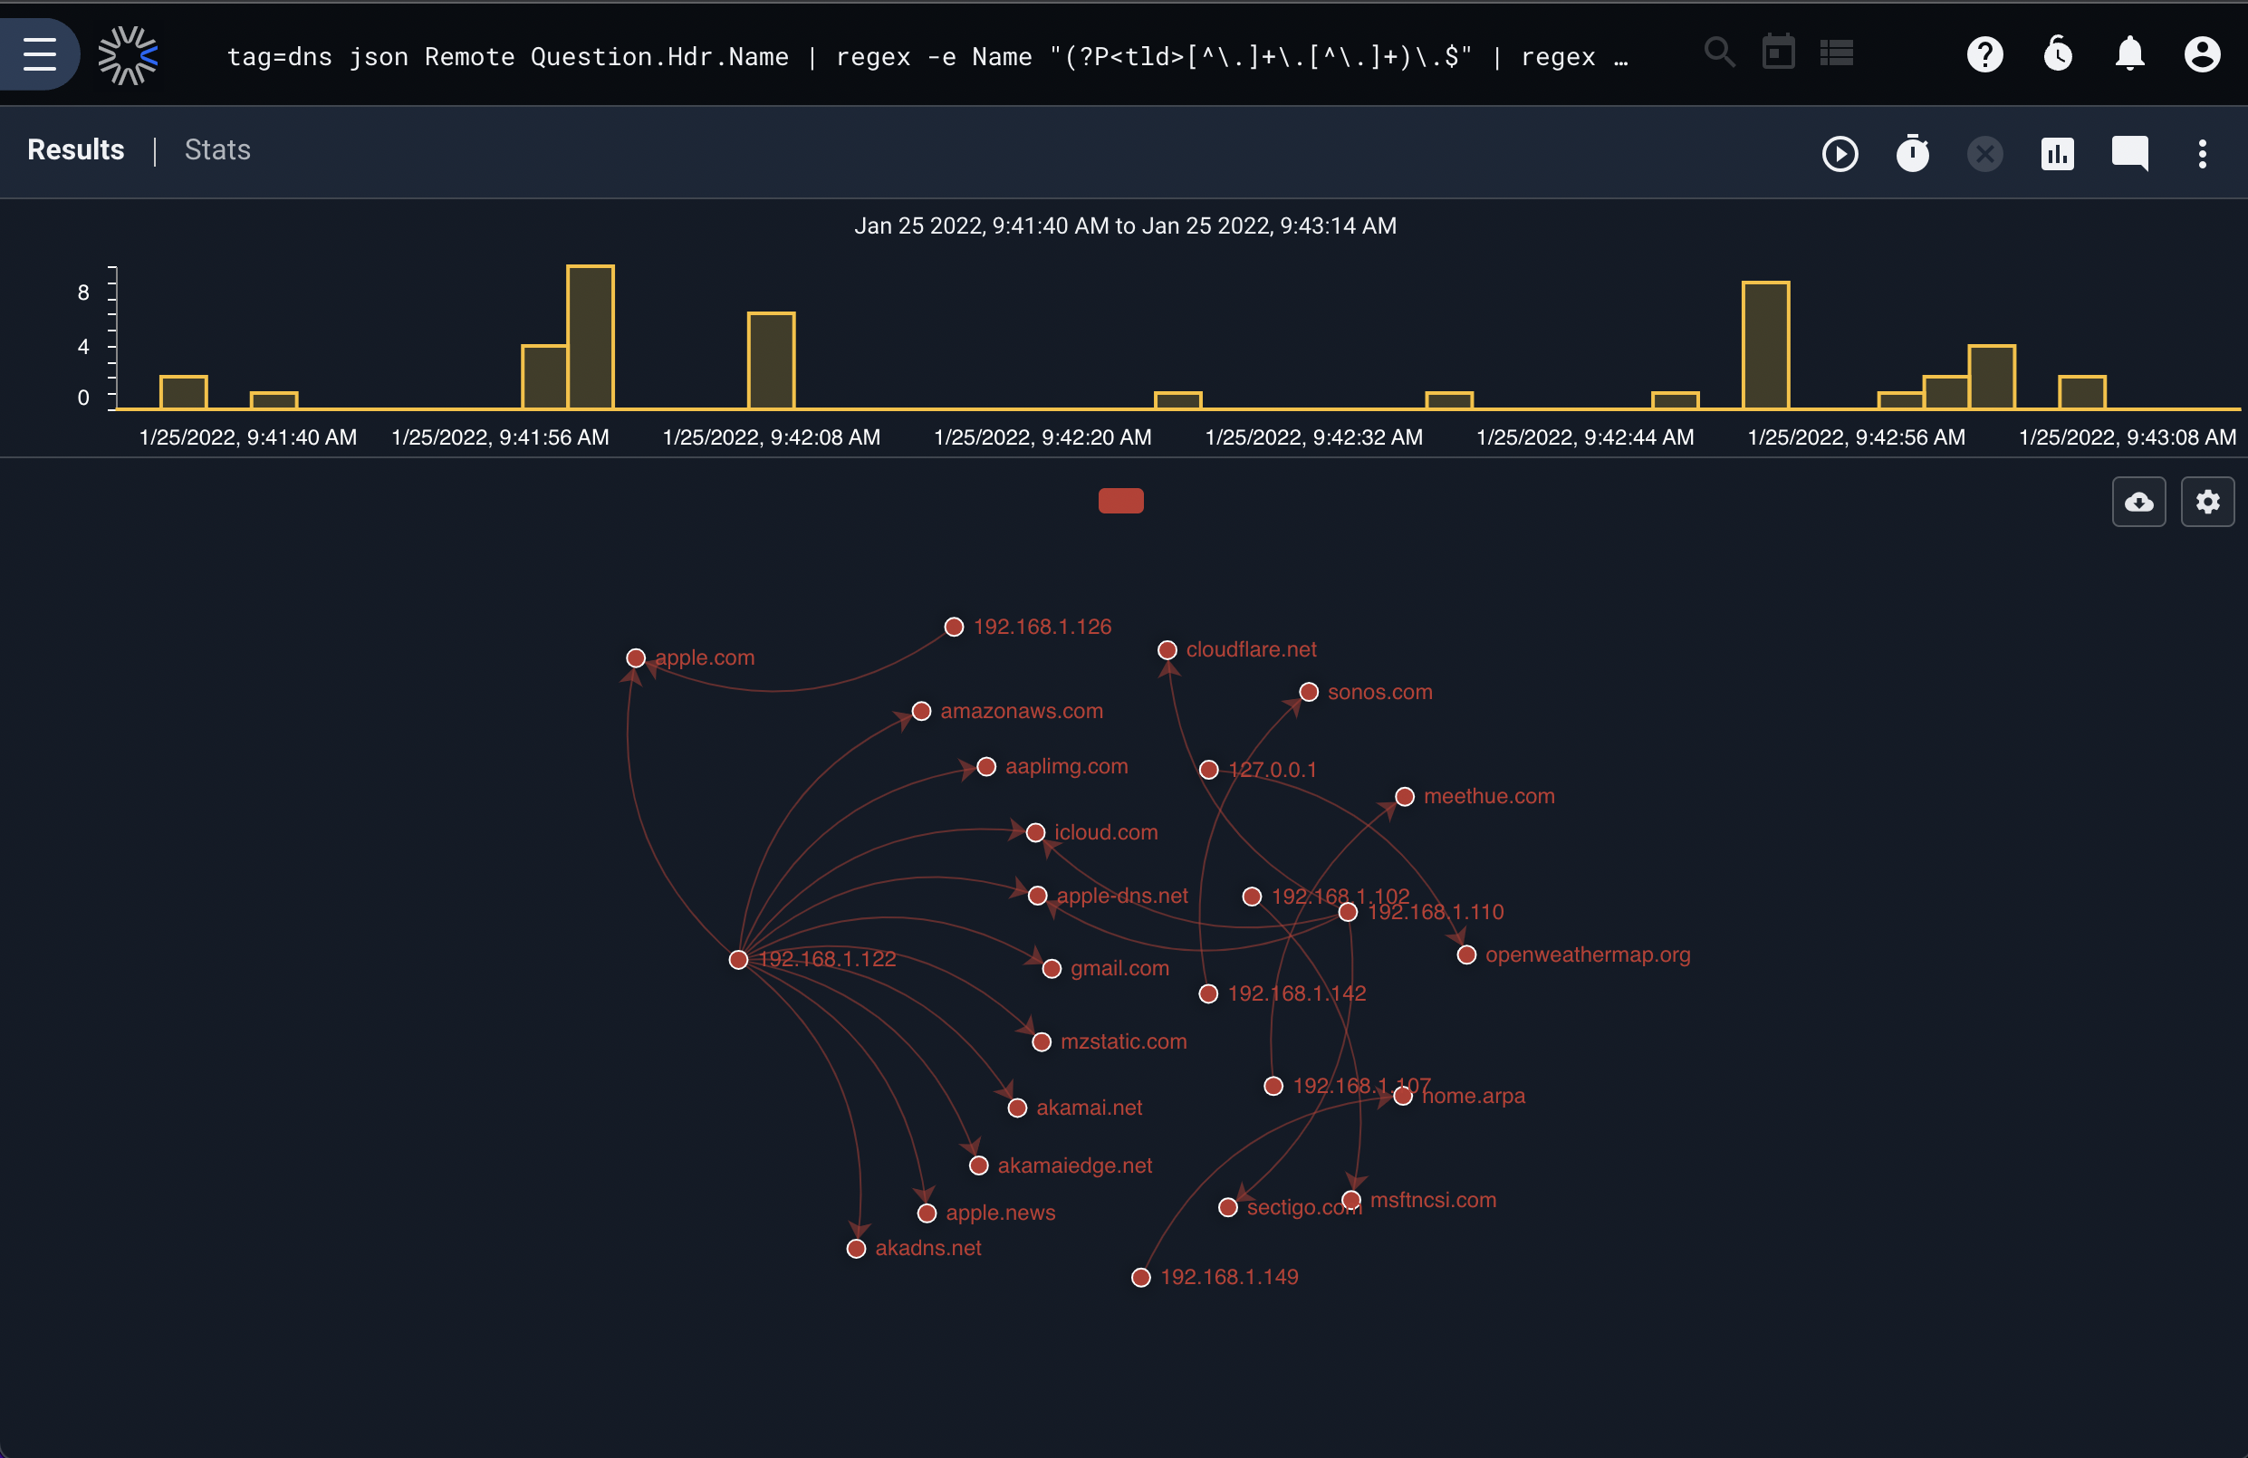Open the help question mark icon
2248x1458 pixels.
pyautogui.click(x=1984, y=53)
